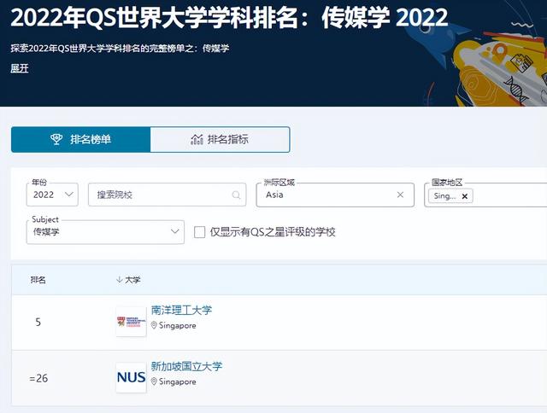This screenshot has width=547, height=413.
Task: Click rank value =26
Action: click(38, 378)
